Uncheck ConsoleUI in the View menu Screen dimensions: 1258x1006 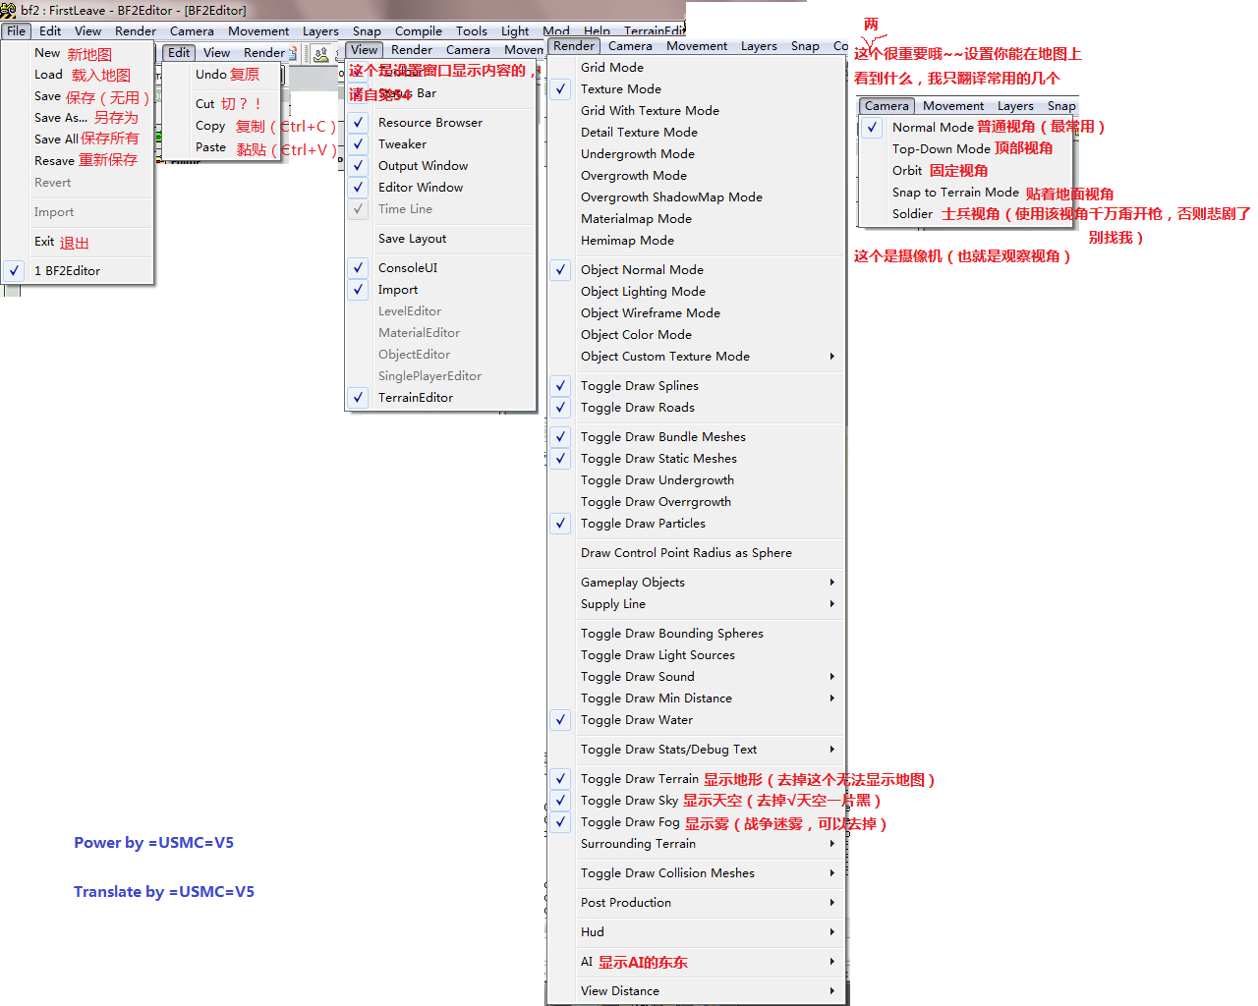point(440,268)
